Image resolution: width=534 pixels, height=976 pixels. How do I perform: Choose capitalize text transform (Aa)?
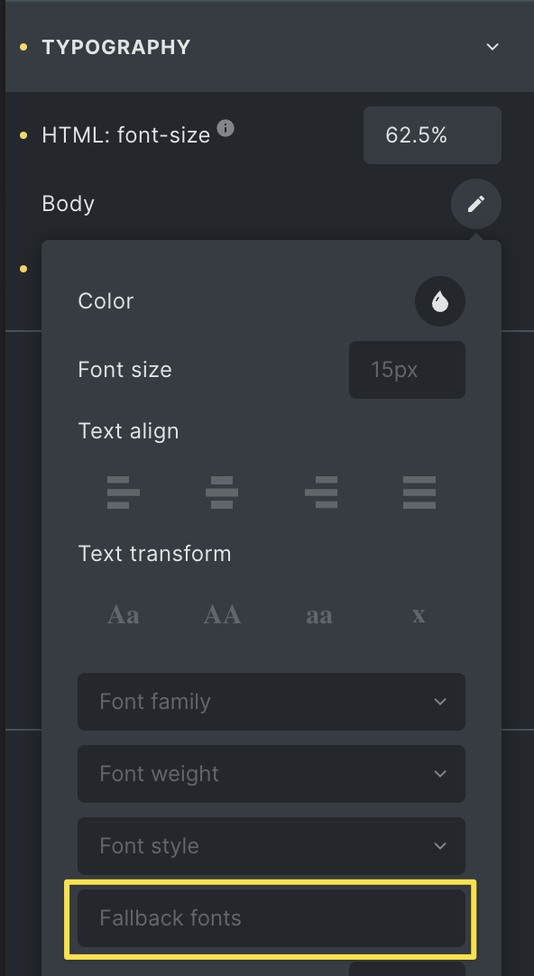tap(124, 615)
